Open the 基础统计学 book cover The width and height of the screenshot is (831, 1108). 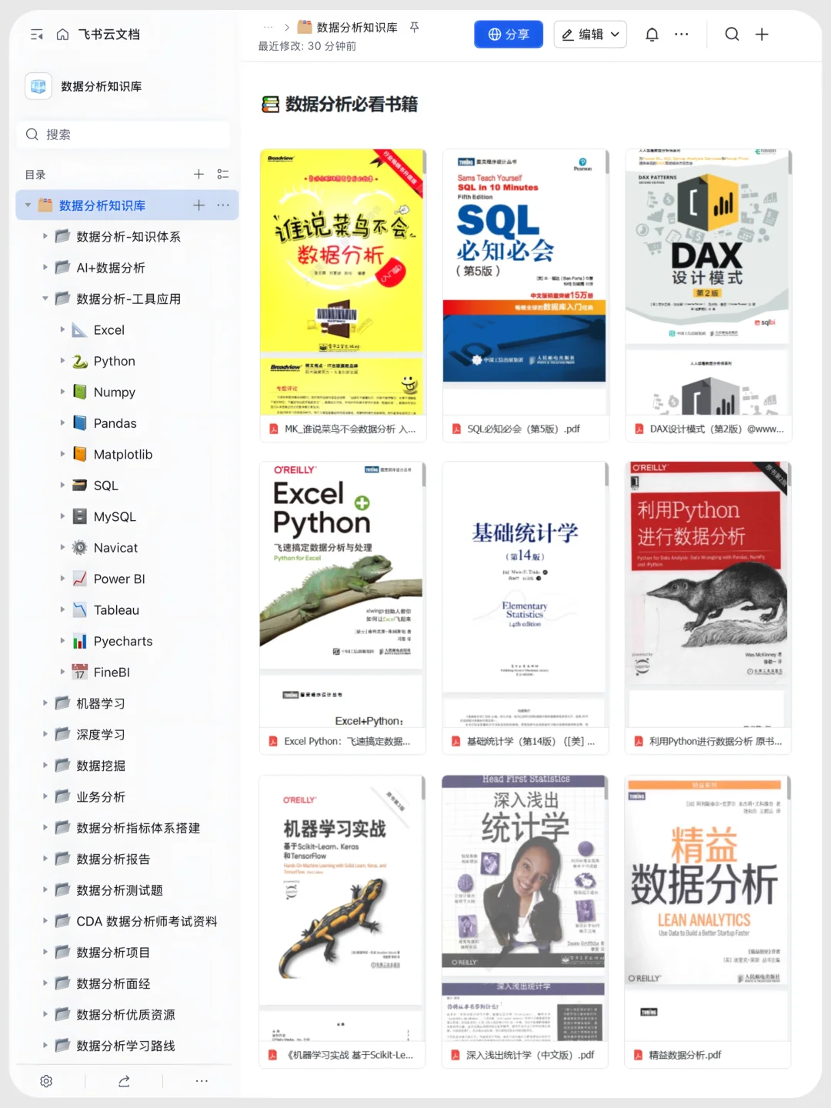[525, 594]
